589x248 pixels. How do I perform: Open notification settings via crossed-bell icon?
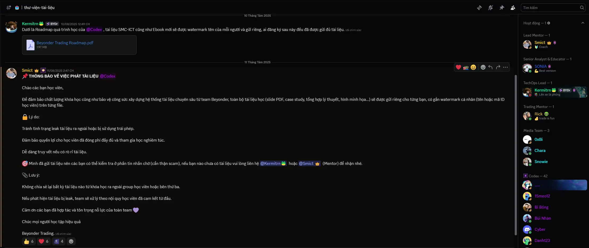[x=490, y=8]
